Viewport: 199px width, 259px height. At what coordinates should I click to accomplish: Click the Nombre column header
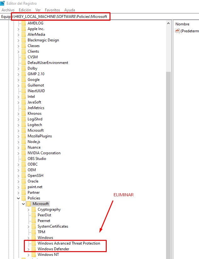tap(182, 24)
